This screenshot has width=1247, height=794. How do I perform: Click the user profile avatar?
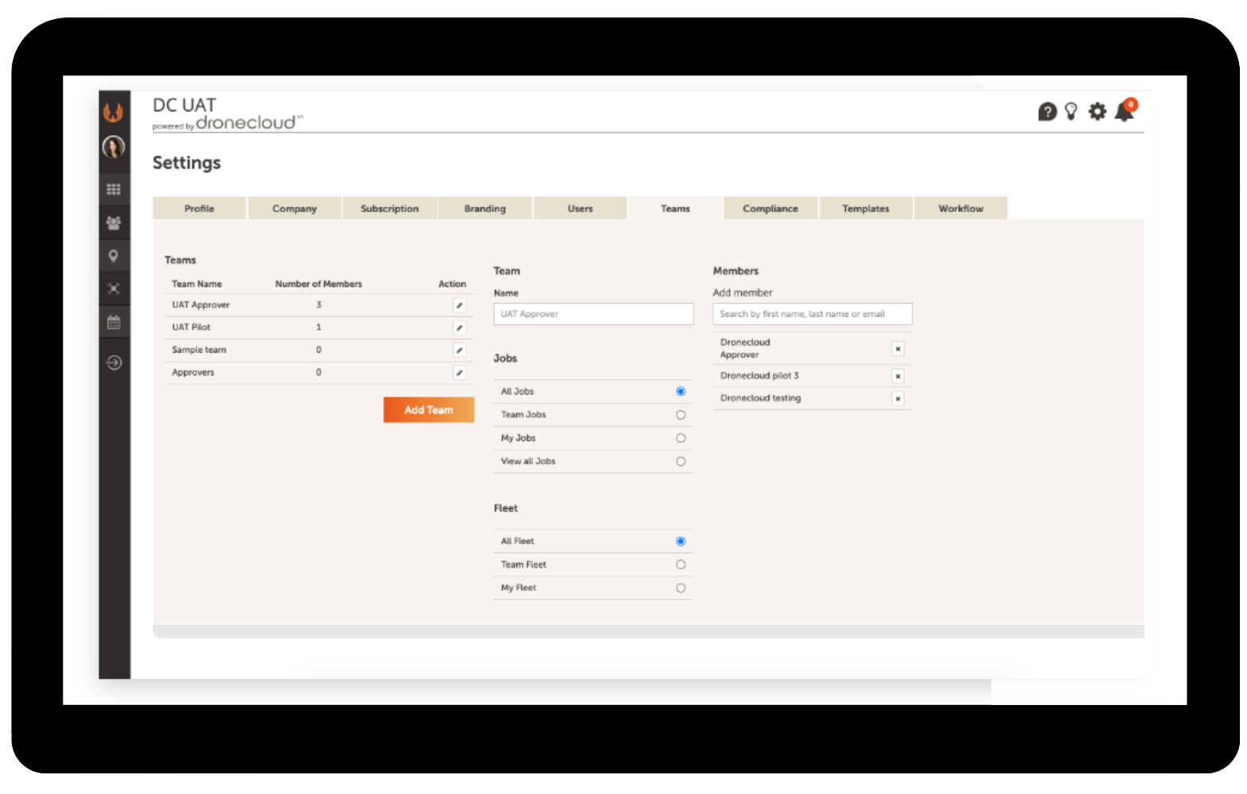(114, 147)
